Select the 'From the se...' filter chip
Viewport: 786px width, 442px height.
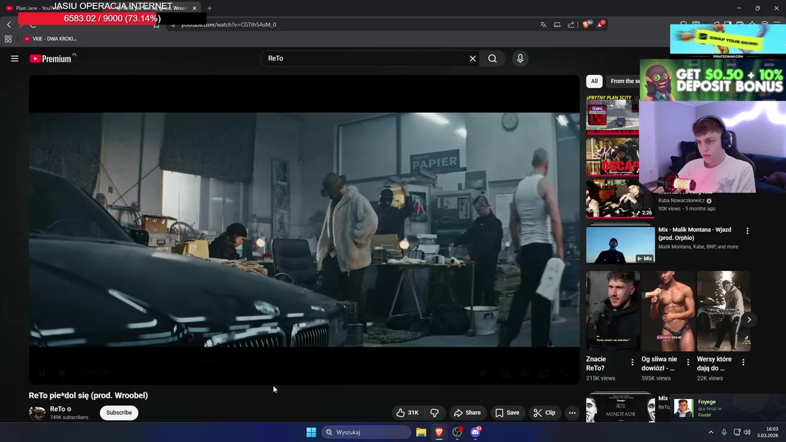(x=623, y=81)
